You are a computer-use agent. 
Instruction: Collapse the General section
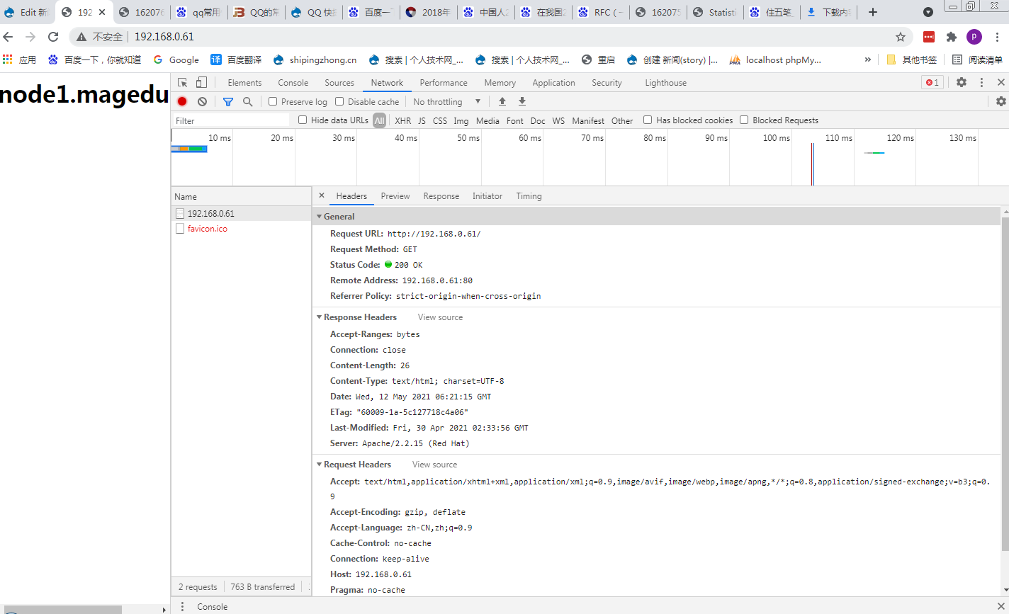pos(319,217)
